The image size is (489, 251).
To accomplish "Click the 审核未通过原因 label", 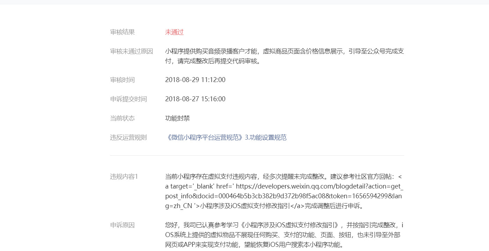I will pyautogui.click(x=131, y=51).
